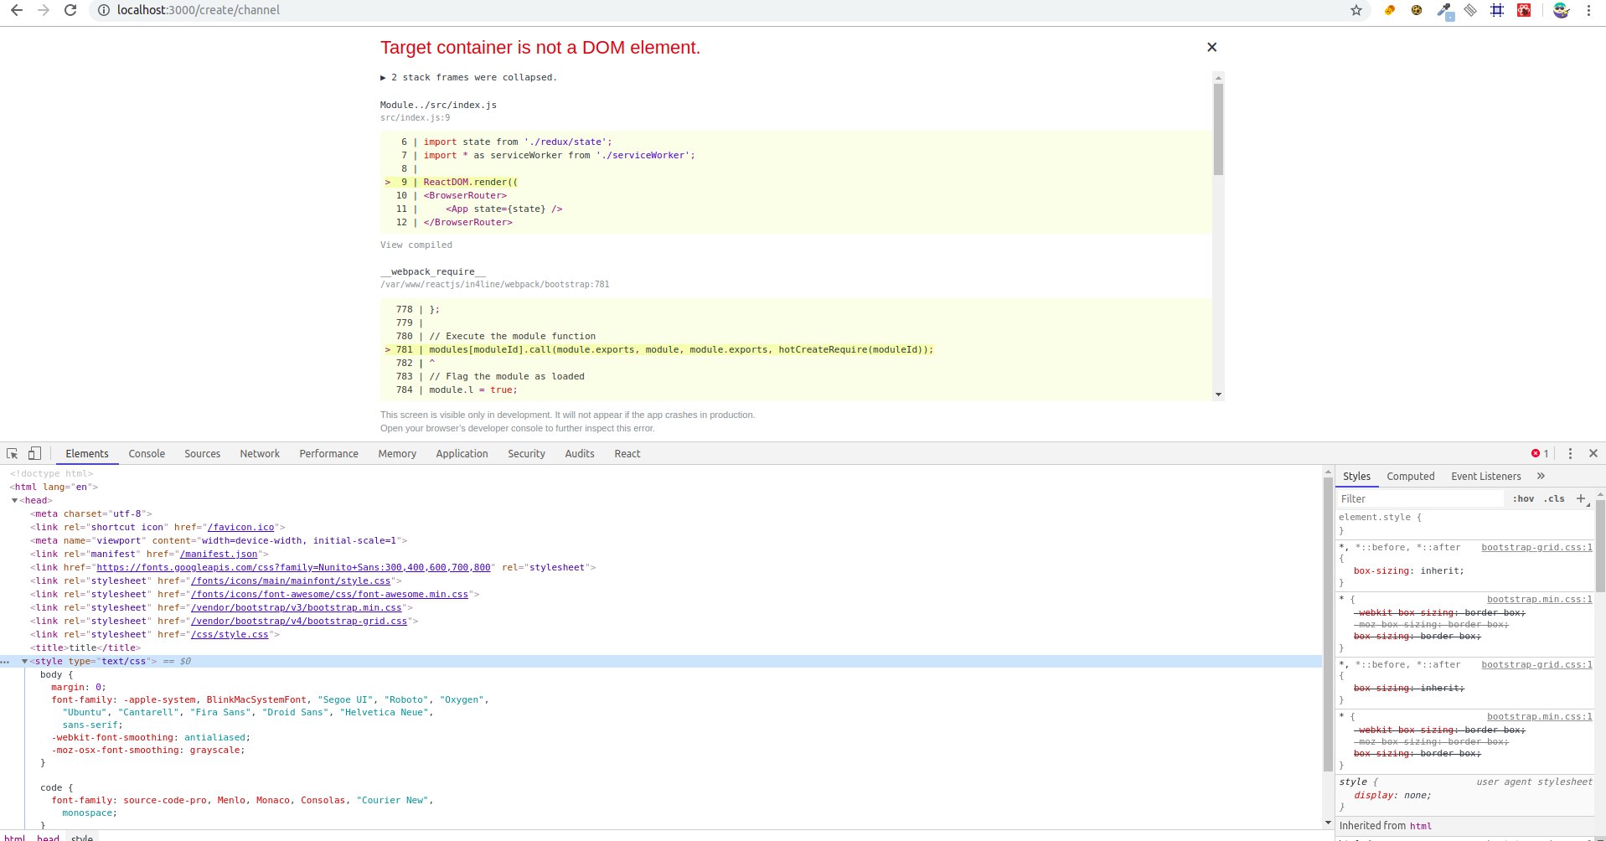Switch to the Console tab

[x=147, y=453]
